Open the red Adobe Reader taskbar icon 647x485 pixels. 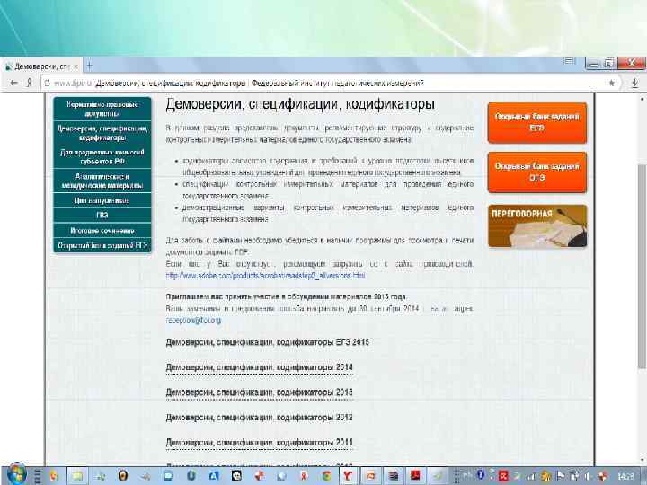pyautogui.click(x=415, y=476)
